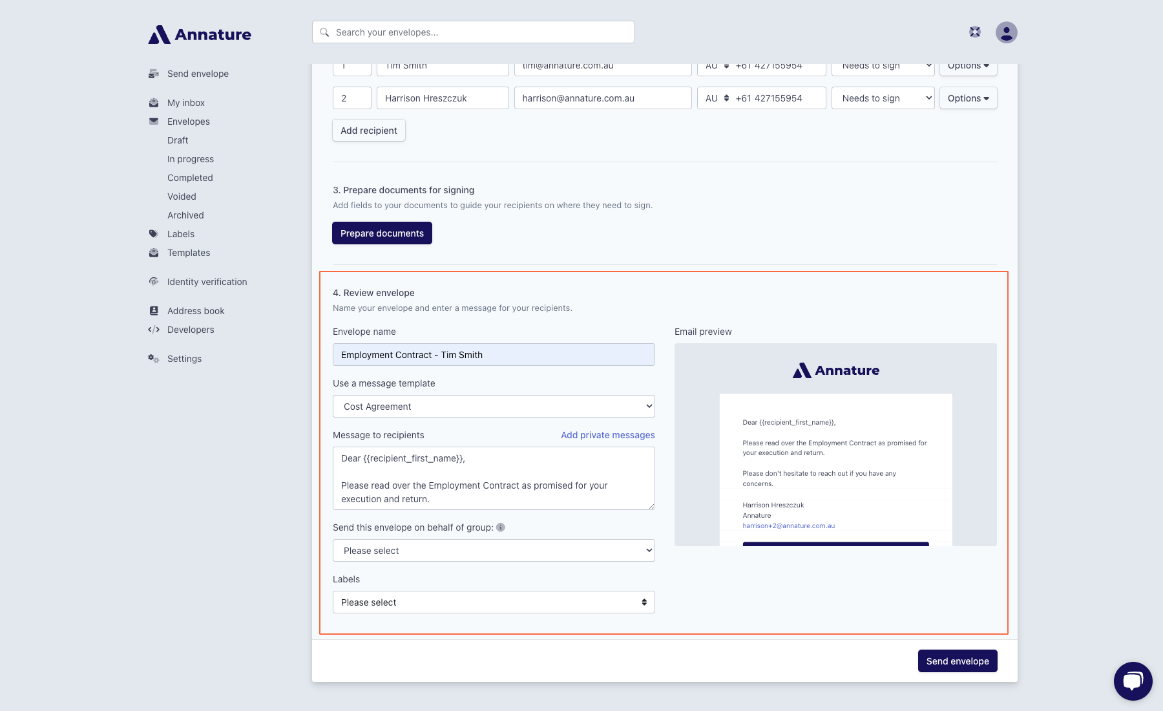This screenshot has height=711, width=1163.
Task: Click the harrison@annature.com.au email field
Action: tap(603, 98)
